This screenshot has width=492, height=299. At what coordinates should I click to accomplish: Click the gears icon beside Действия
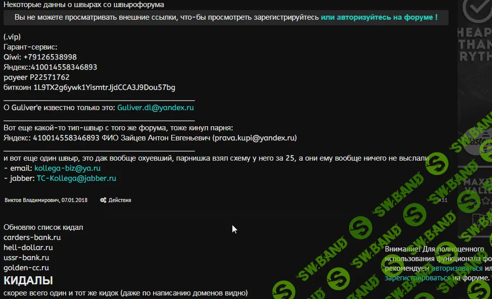point(103,200)
